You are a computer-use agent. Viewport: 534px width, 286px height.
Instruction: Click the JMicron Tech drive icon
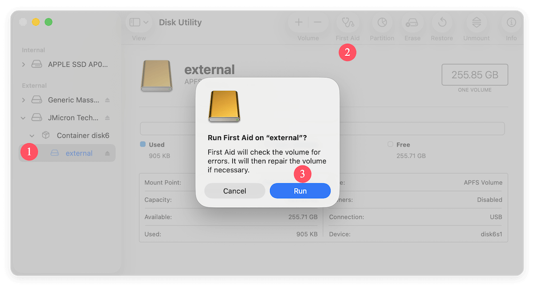(37, 117)
